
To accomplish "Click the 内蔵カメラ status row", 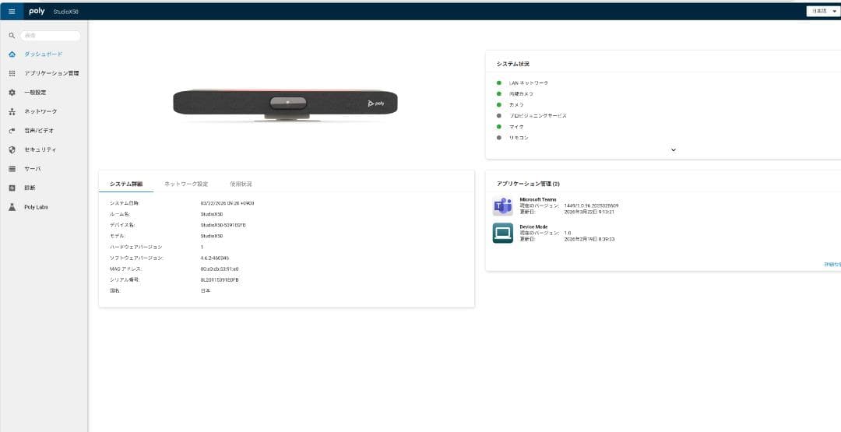I will coord(515,94).
